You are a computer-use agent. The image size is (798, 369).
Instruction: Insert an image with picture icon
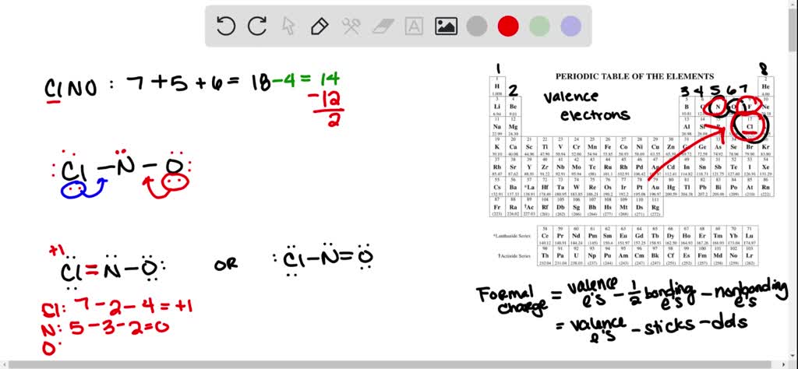coord(446,26)
